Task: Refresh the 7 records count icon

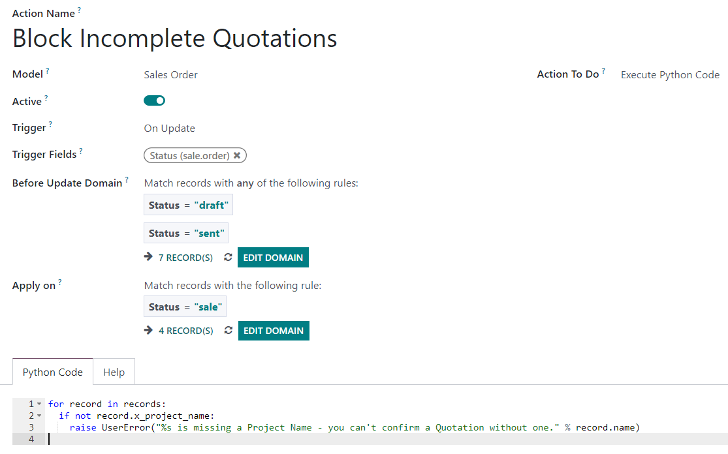Action: pos(228,258)
